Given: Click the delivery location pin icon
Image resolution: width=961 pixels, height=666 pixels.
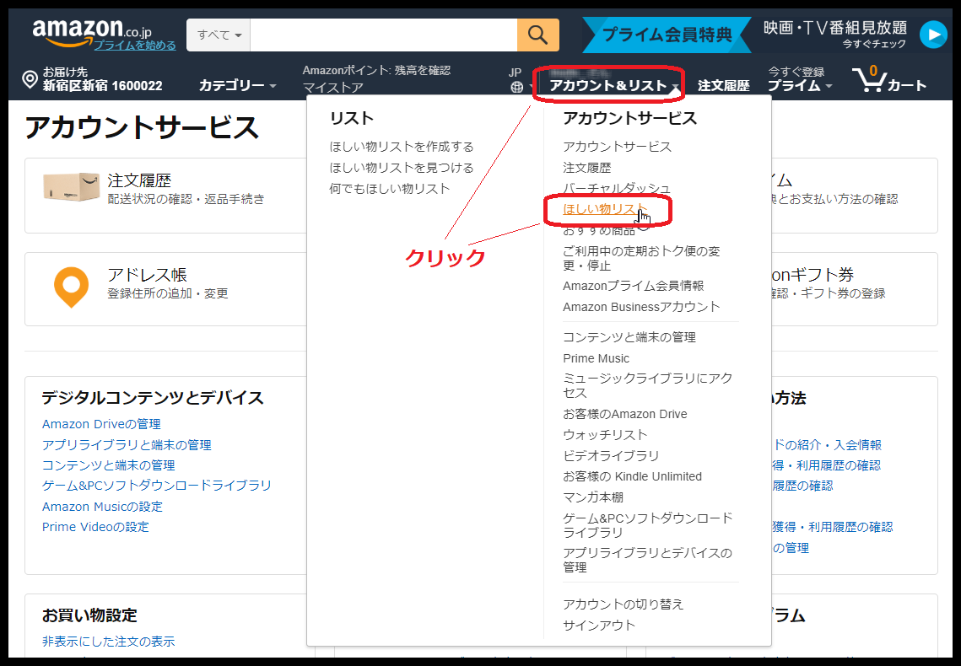Looking at the screenshot, I should tap(30, 80).
